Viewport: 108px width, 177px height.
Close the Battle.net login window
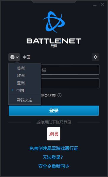(102, 4)
